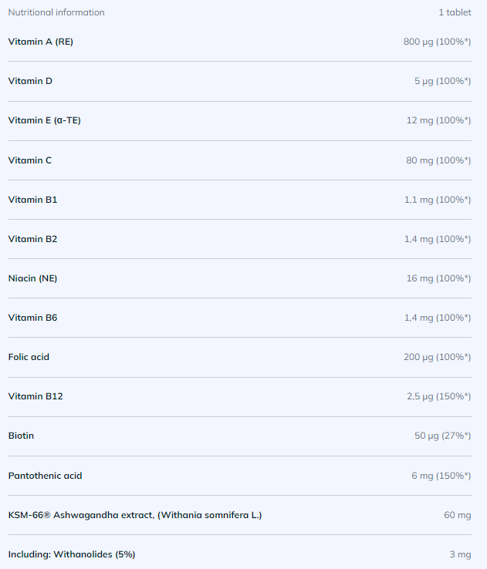
Task: Click the Niacin (NE) row label
Action: tap(32, 278)
